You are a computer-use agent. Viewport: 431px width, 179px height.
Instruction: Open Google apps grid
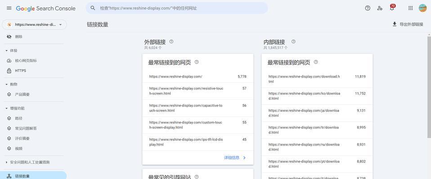(410, 8)
